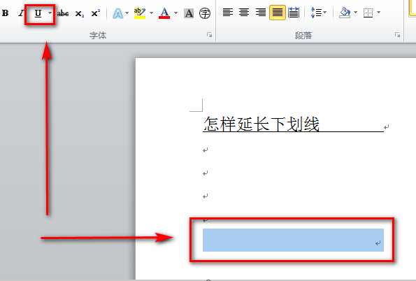Click the underlined text 怎样延长下划线
The width and height of the screenshot is (416, 281).
[261, 124]
